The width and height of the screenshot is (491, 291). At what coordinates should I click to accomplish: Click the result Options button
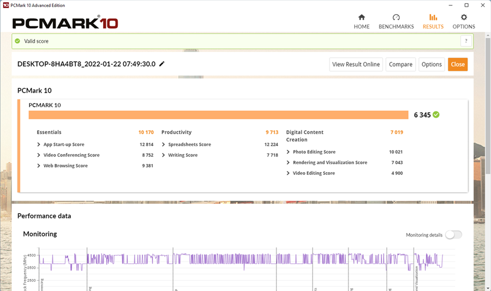pos(432,64)
